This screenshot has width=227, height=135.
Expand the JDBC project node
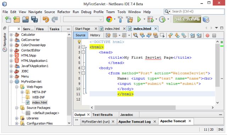coord(11,71)
